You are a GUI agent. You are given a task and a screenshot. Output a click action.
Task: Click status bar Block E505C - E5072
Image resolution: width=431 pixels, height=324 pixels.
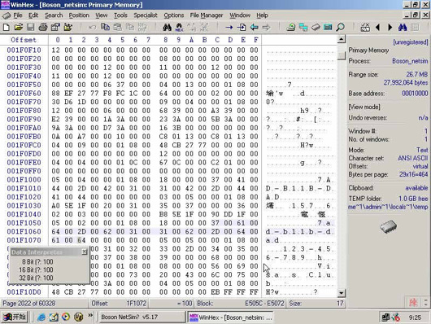[264, 304]
